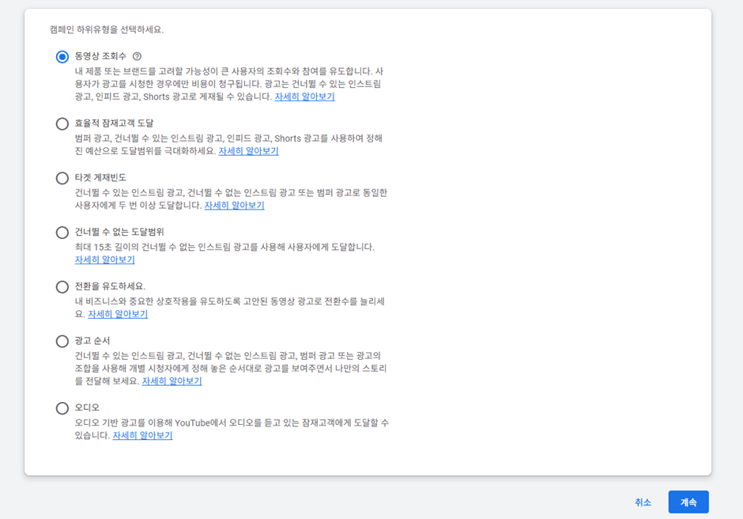Click the 타겟 게재빈도 label text
This screenshot has height=519, width=743.
(100, 178)
